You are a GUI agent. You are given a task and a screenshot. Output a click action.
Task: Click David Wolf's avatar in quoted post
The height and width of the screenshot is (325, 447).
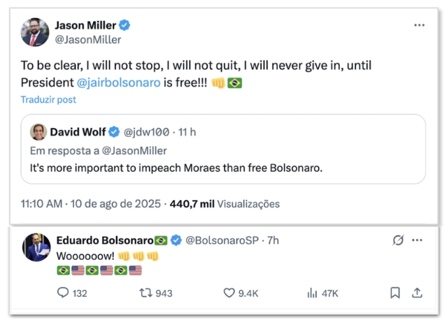38,132
